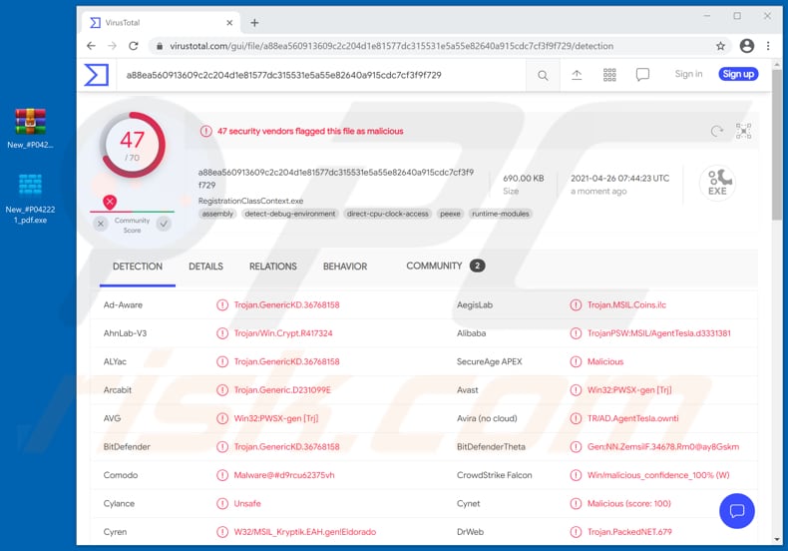788x551 pixels.
Task: Click the SecureAge APEX vendor name
Action: click(489, 361)
